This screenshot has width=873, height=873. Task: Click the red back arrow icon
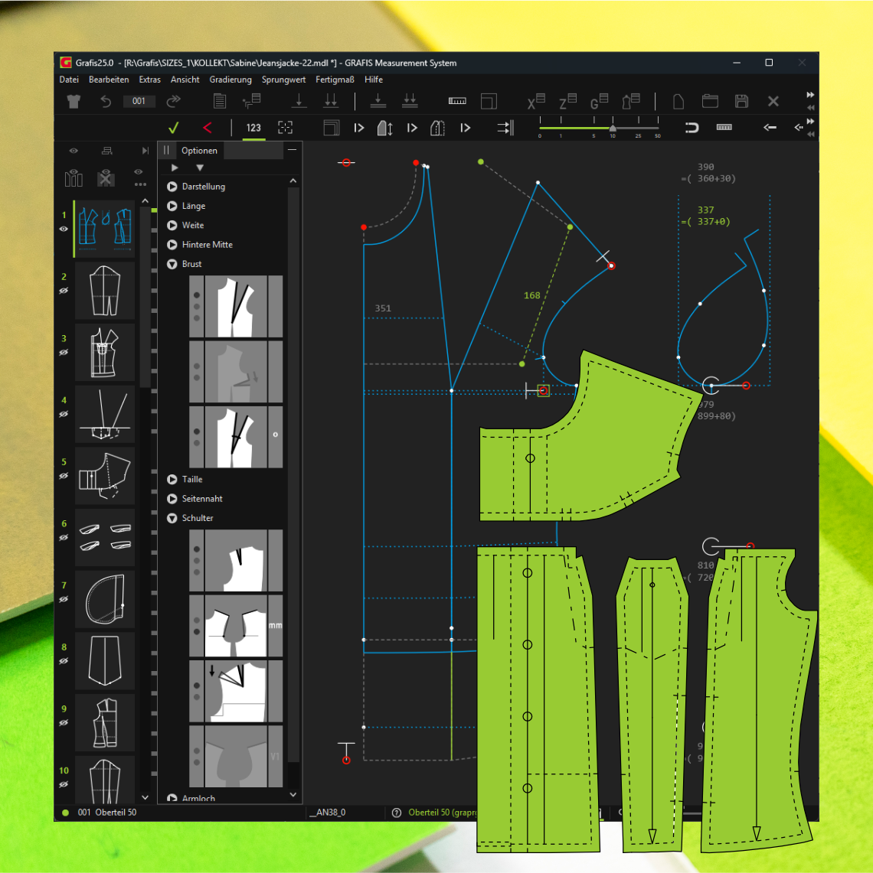207,128
